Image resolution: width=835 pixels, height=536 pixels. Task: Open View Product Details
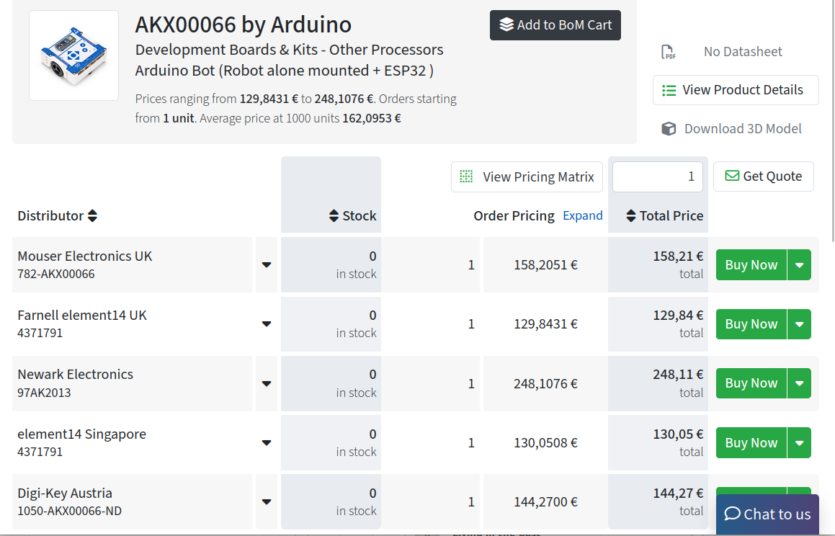tap(736, 90)
